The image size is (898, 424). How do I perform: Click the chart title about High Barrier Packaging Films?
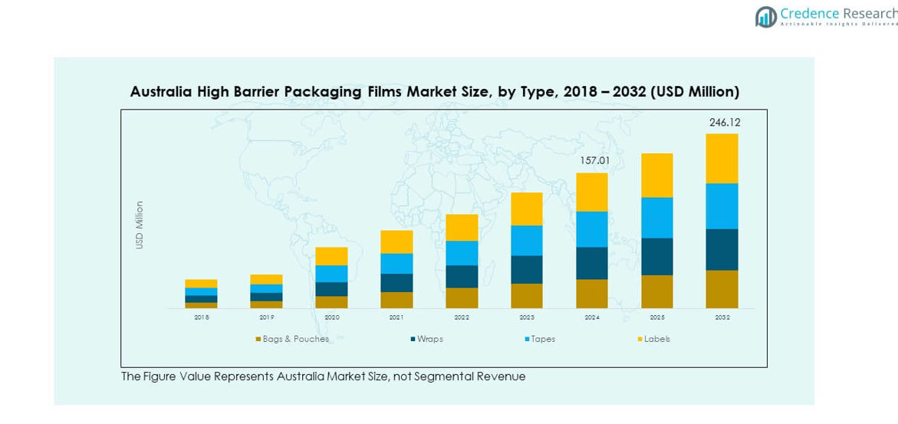pos(434,92)
